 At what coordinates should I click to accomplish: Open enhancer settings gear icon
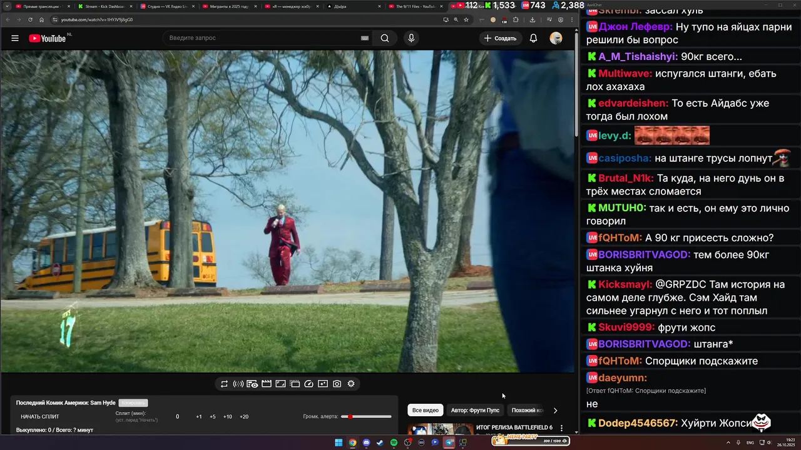pos(351,384)
